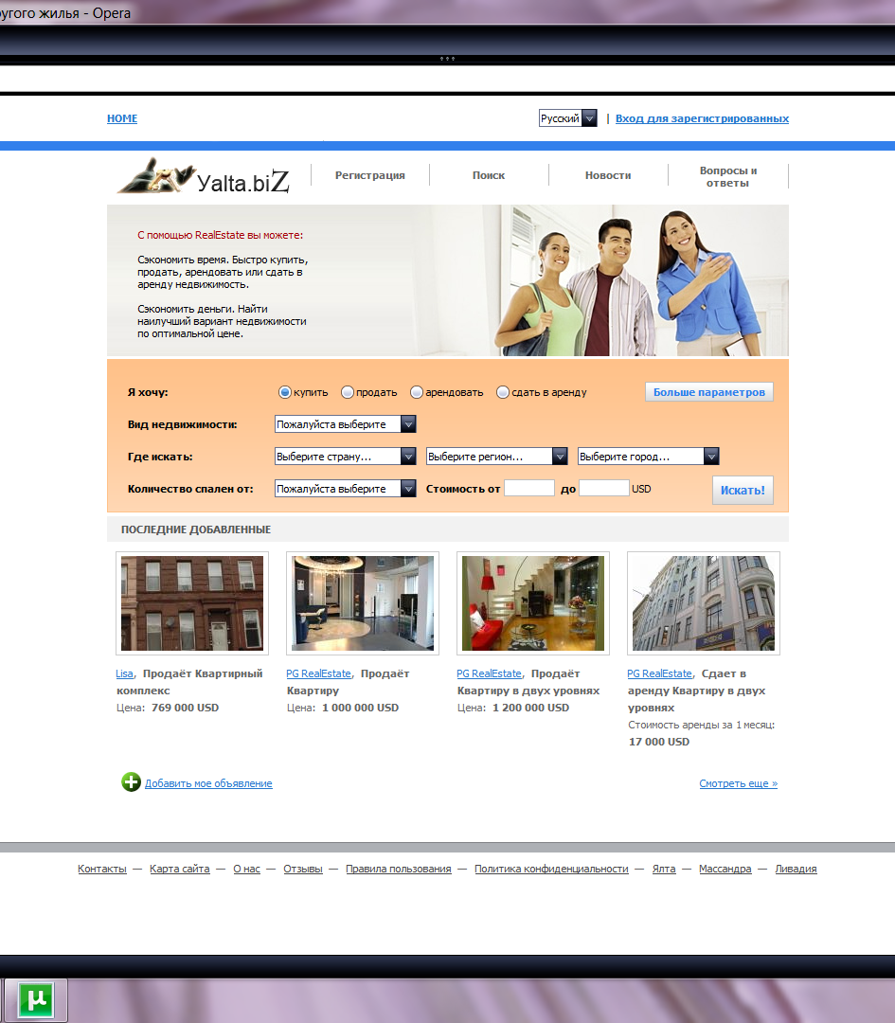Click the green plus icon for adding a listing
Image resolution: width=895 pixels, height=1023 pixels.
click(131, 781)
